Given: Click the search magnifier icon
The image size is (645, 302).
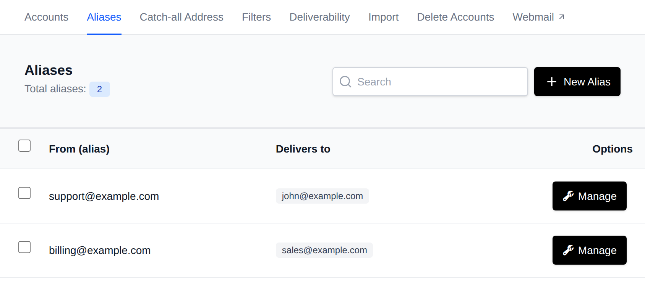Looking at the screenshot, I should tap(345, 82).
